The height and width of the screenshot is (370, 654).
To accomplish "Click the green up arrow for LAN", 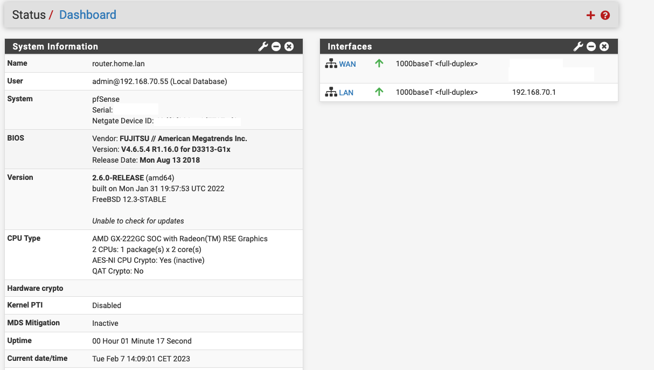I will coord(379,92).
